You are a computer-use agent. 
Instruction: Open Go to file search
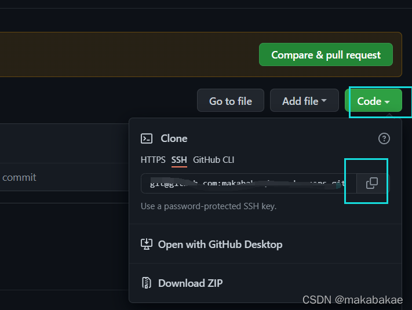click(231, 100)
